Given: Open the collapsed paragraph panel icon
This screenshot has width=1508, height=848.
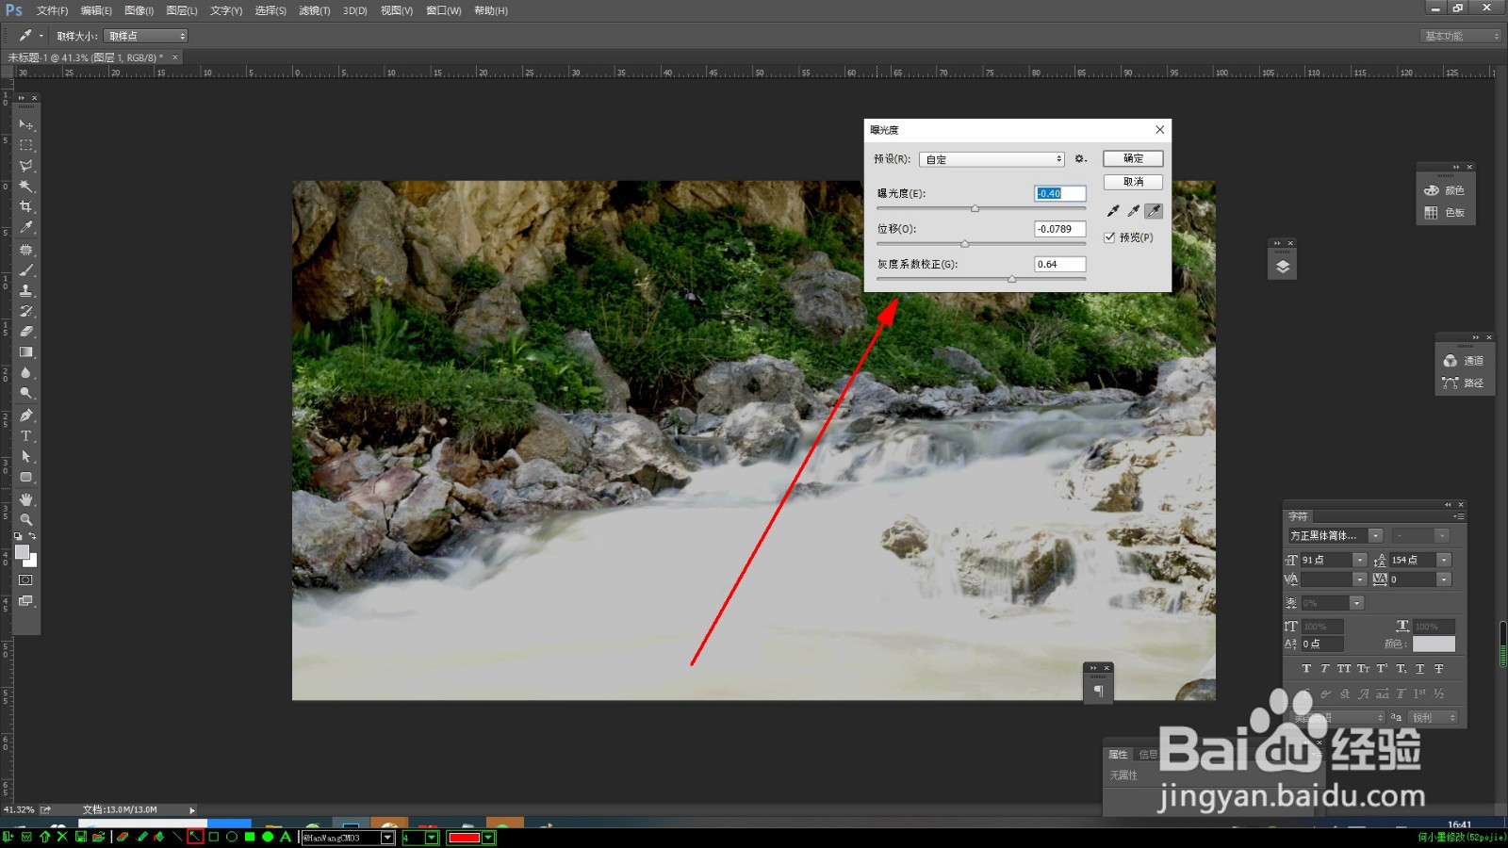Looking at the screenshot, I should (1098, 691).
